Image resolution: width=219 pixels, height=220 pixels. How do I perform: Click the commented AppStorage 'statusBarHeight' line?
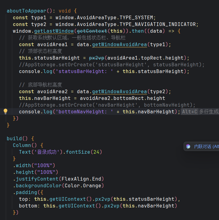click(112, 65)
